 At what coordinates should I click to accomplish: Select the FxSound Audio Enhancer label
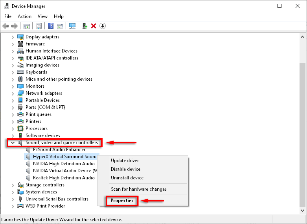59,150
